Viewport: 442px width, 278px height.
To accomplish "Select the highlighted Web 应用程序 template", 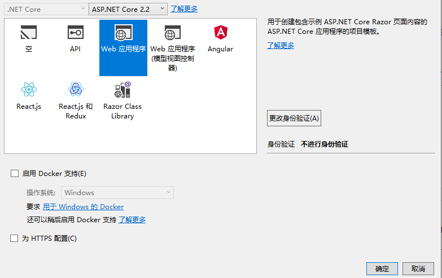I will tap(123, 47).
